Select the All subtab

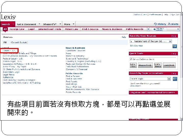tap(5, 29)
